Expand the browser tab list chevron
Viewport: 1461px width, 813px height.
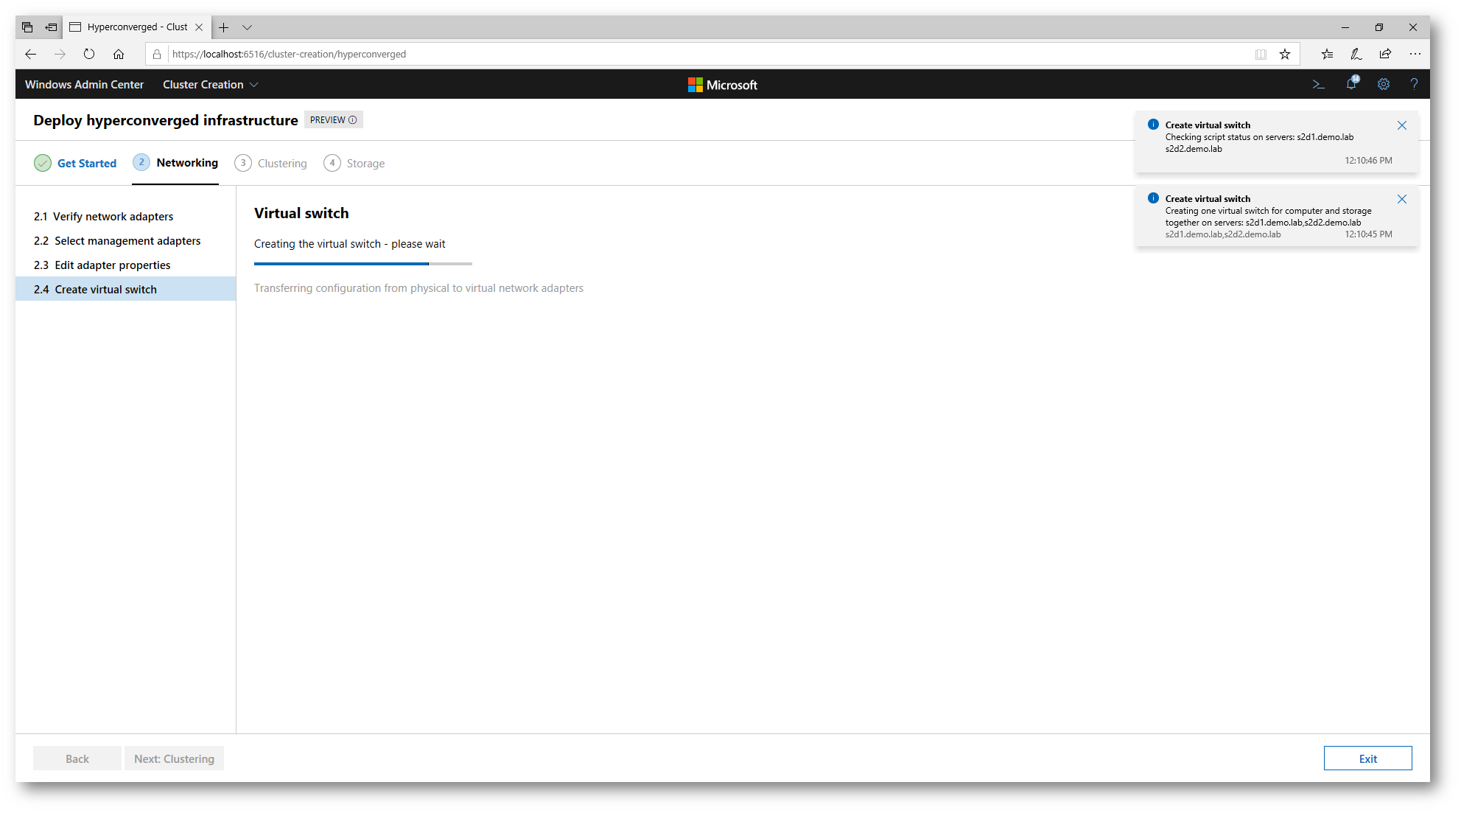248,27
